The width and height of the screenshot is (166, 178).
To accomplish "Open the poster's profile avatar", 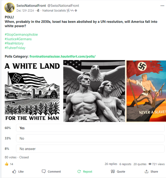I will click(x=9, y=8).
